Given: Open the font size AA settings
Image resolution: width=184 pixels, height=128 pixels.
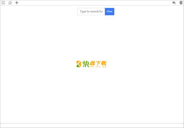Looking at the screenshot, I should pos(174,3).
